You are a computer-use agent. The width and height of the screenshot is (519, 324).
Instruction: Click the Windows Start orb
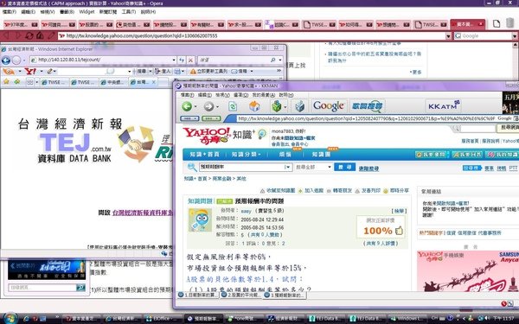click(x=10, y=318)
